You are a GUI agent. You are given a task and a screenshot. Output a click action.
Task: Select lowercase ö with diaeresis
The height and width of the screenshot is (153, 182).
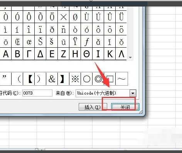click(121, 29)
